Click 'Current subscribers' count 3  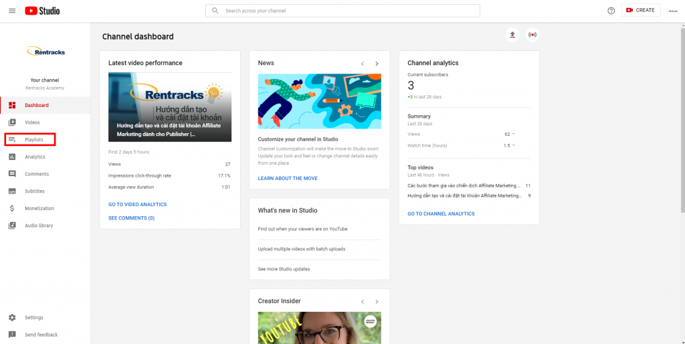tap(411, 86)
